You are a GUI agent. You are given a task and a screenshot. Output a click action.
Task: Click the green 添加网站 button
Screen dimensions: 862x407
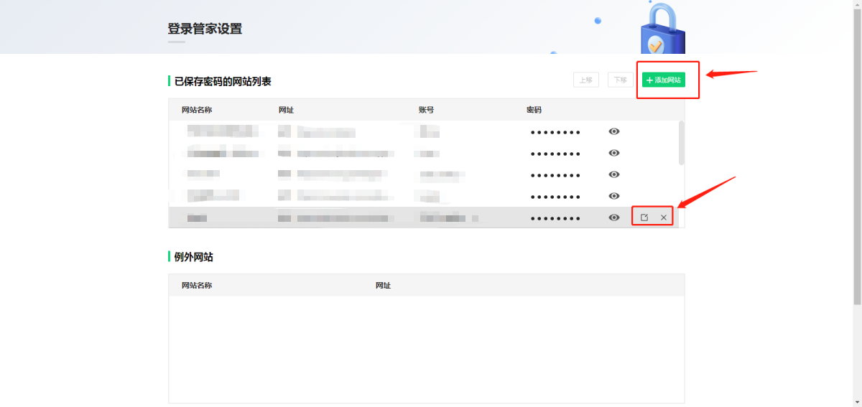tap(663, 80)
